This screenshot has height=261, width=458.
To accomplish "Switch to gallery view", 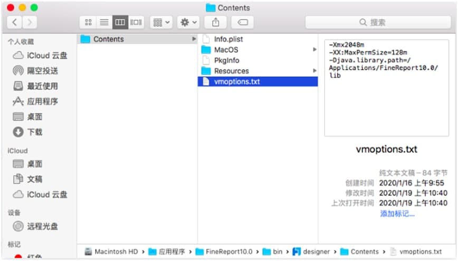I will (x=136, y=22).
